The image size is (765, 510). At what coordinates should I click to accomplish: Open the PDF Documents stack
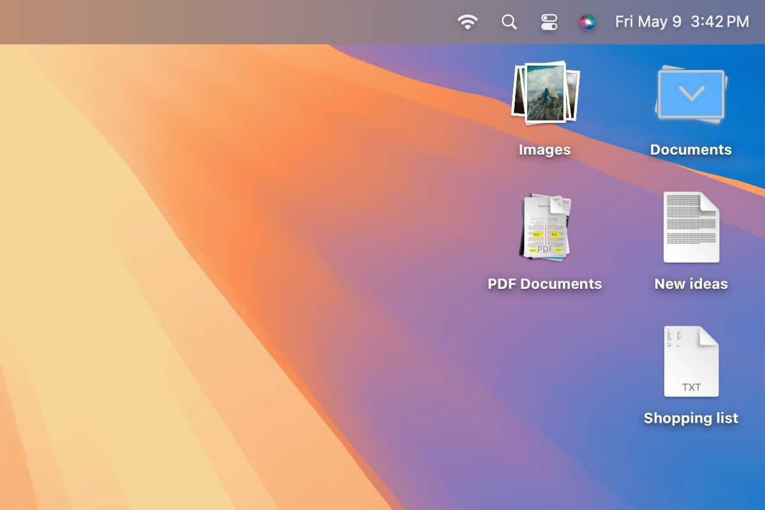pos(545,228)
